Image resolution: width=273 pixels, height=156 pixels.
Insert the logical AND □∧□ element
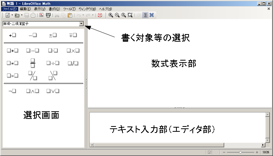(33, 91)
